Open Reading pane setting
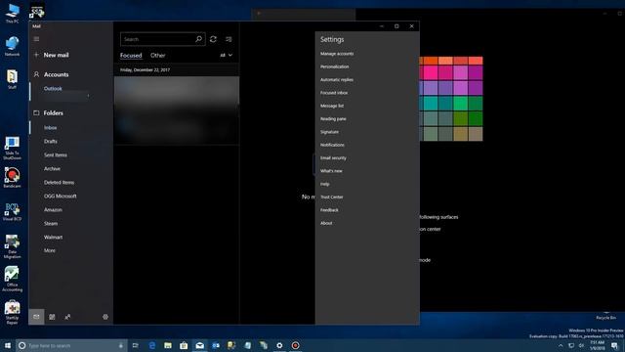The image size is (625, 352). [x=333, y=119]
